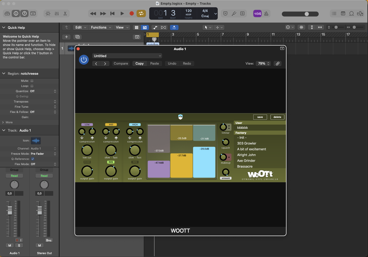Toggle the Inspector info button
Viewport: 368px width, 257px height.
coord(16,13)
